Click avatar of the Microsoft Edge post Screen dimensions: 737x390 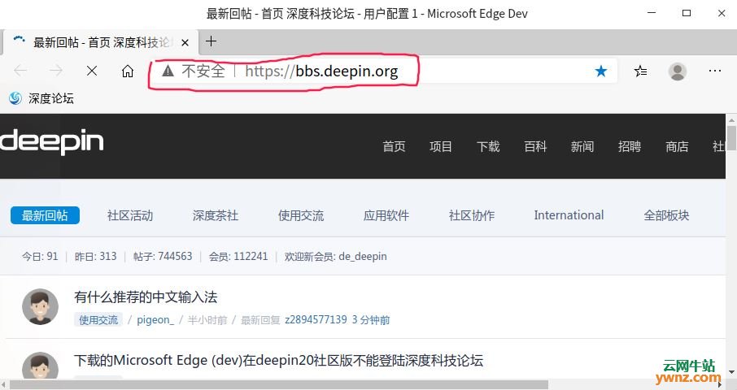coord(41,366)
